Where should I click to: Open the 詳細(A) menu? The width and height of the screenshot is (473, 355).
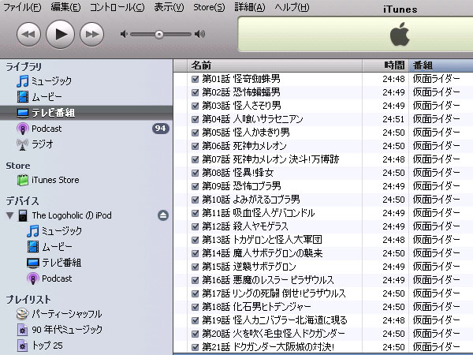[250, 7]
